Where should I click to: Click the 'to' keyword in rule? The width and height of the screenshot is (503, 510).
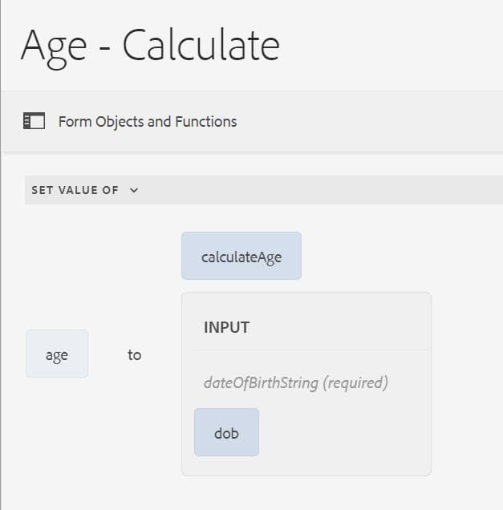click(x=134, y=354)
